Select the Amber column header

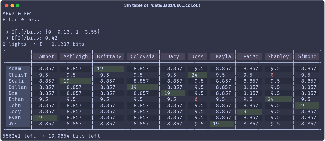pos(45,57)
